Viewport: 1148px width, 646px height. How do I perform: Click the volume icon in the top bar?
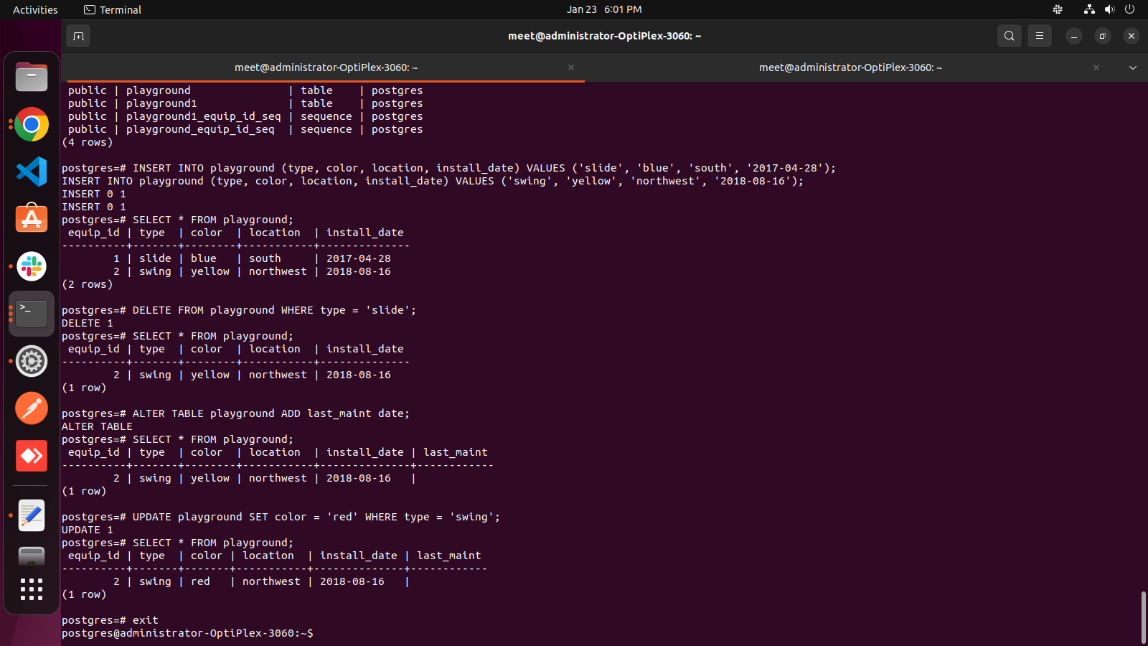tap(1109, 9)
